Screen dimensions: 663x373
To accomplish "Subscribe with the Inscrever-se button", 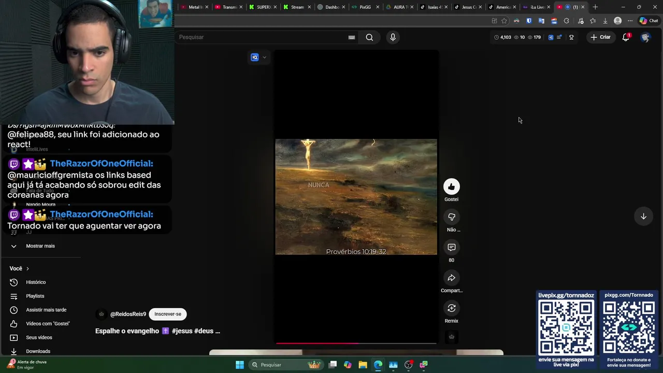I will 167,314.
